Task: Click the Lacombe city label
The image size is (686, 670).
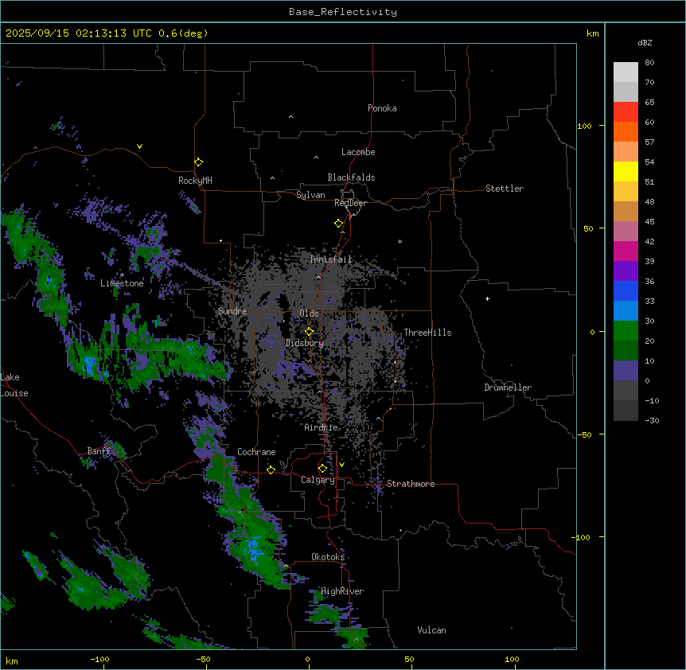Action: tap(358, 152)
